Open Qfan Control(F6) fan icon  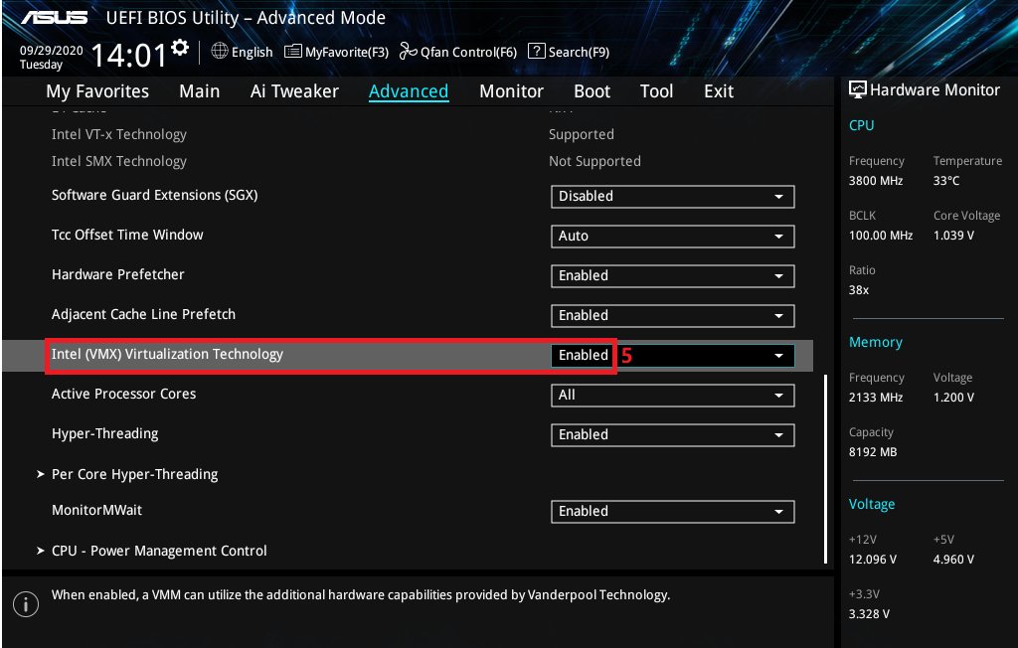click(x=408, y=52)
